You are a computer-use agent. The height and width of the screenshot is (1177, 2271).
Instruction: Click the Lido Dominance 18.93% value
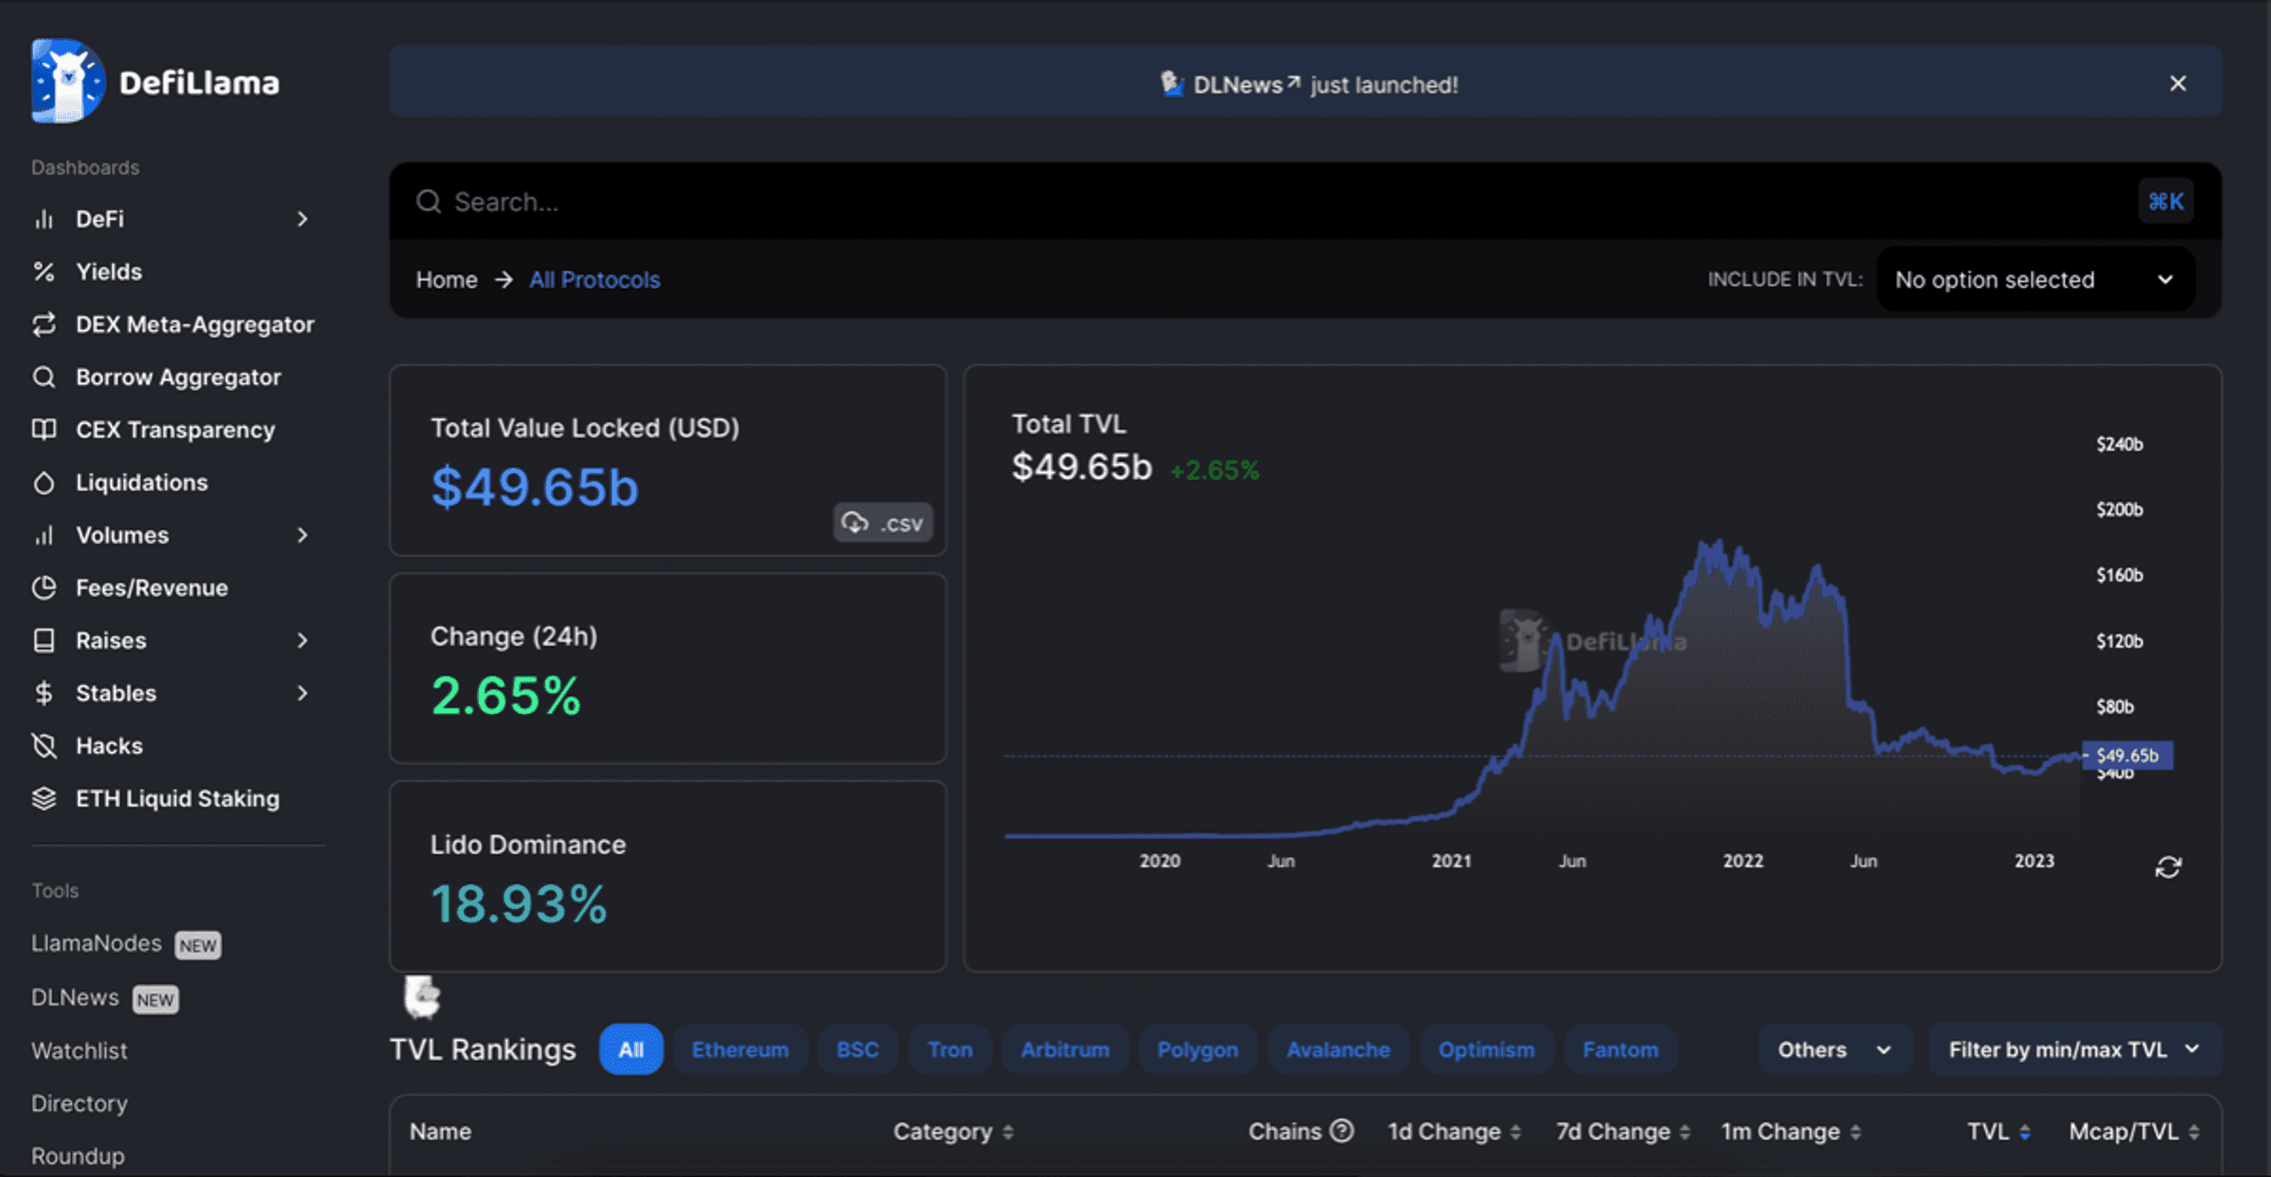[518, 904]
